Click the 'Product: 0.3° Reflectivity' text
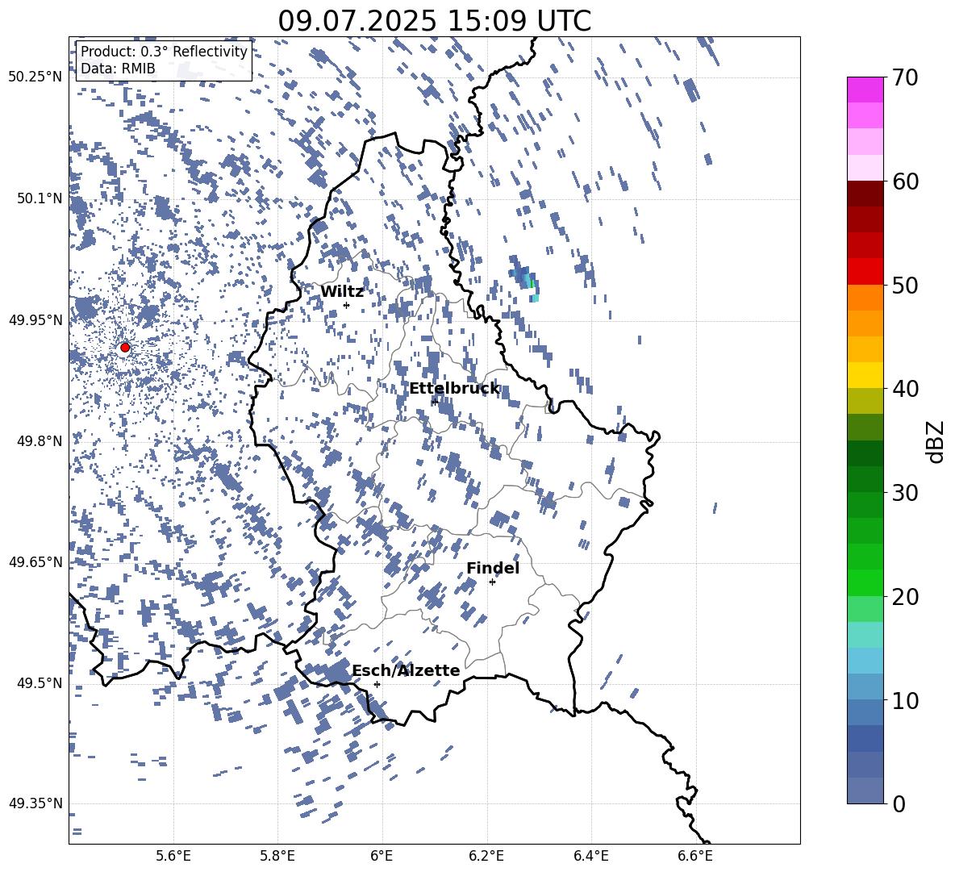 [164, 52]
